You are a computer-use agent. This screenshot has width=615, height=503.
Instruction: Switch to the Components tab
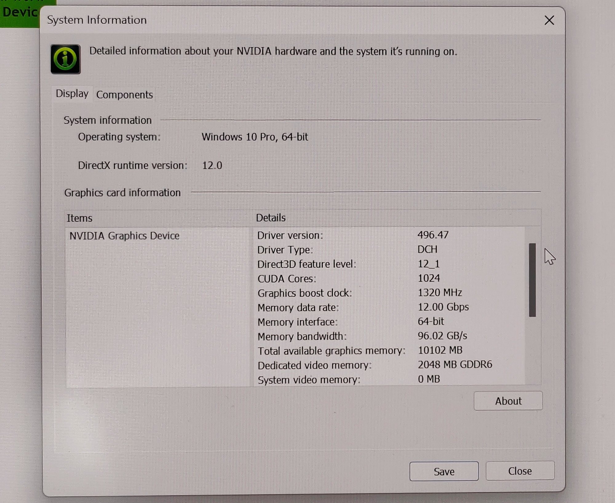pos(124,95)
